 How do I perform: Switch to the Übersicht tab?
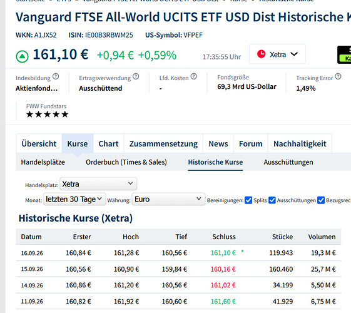tap(39, 143)
